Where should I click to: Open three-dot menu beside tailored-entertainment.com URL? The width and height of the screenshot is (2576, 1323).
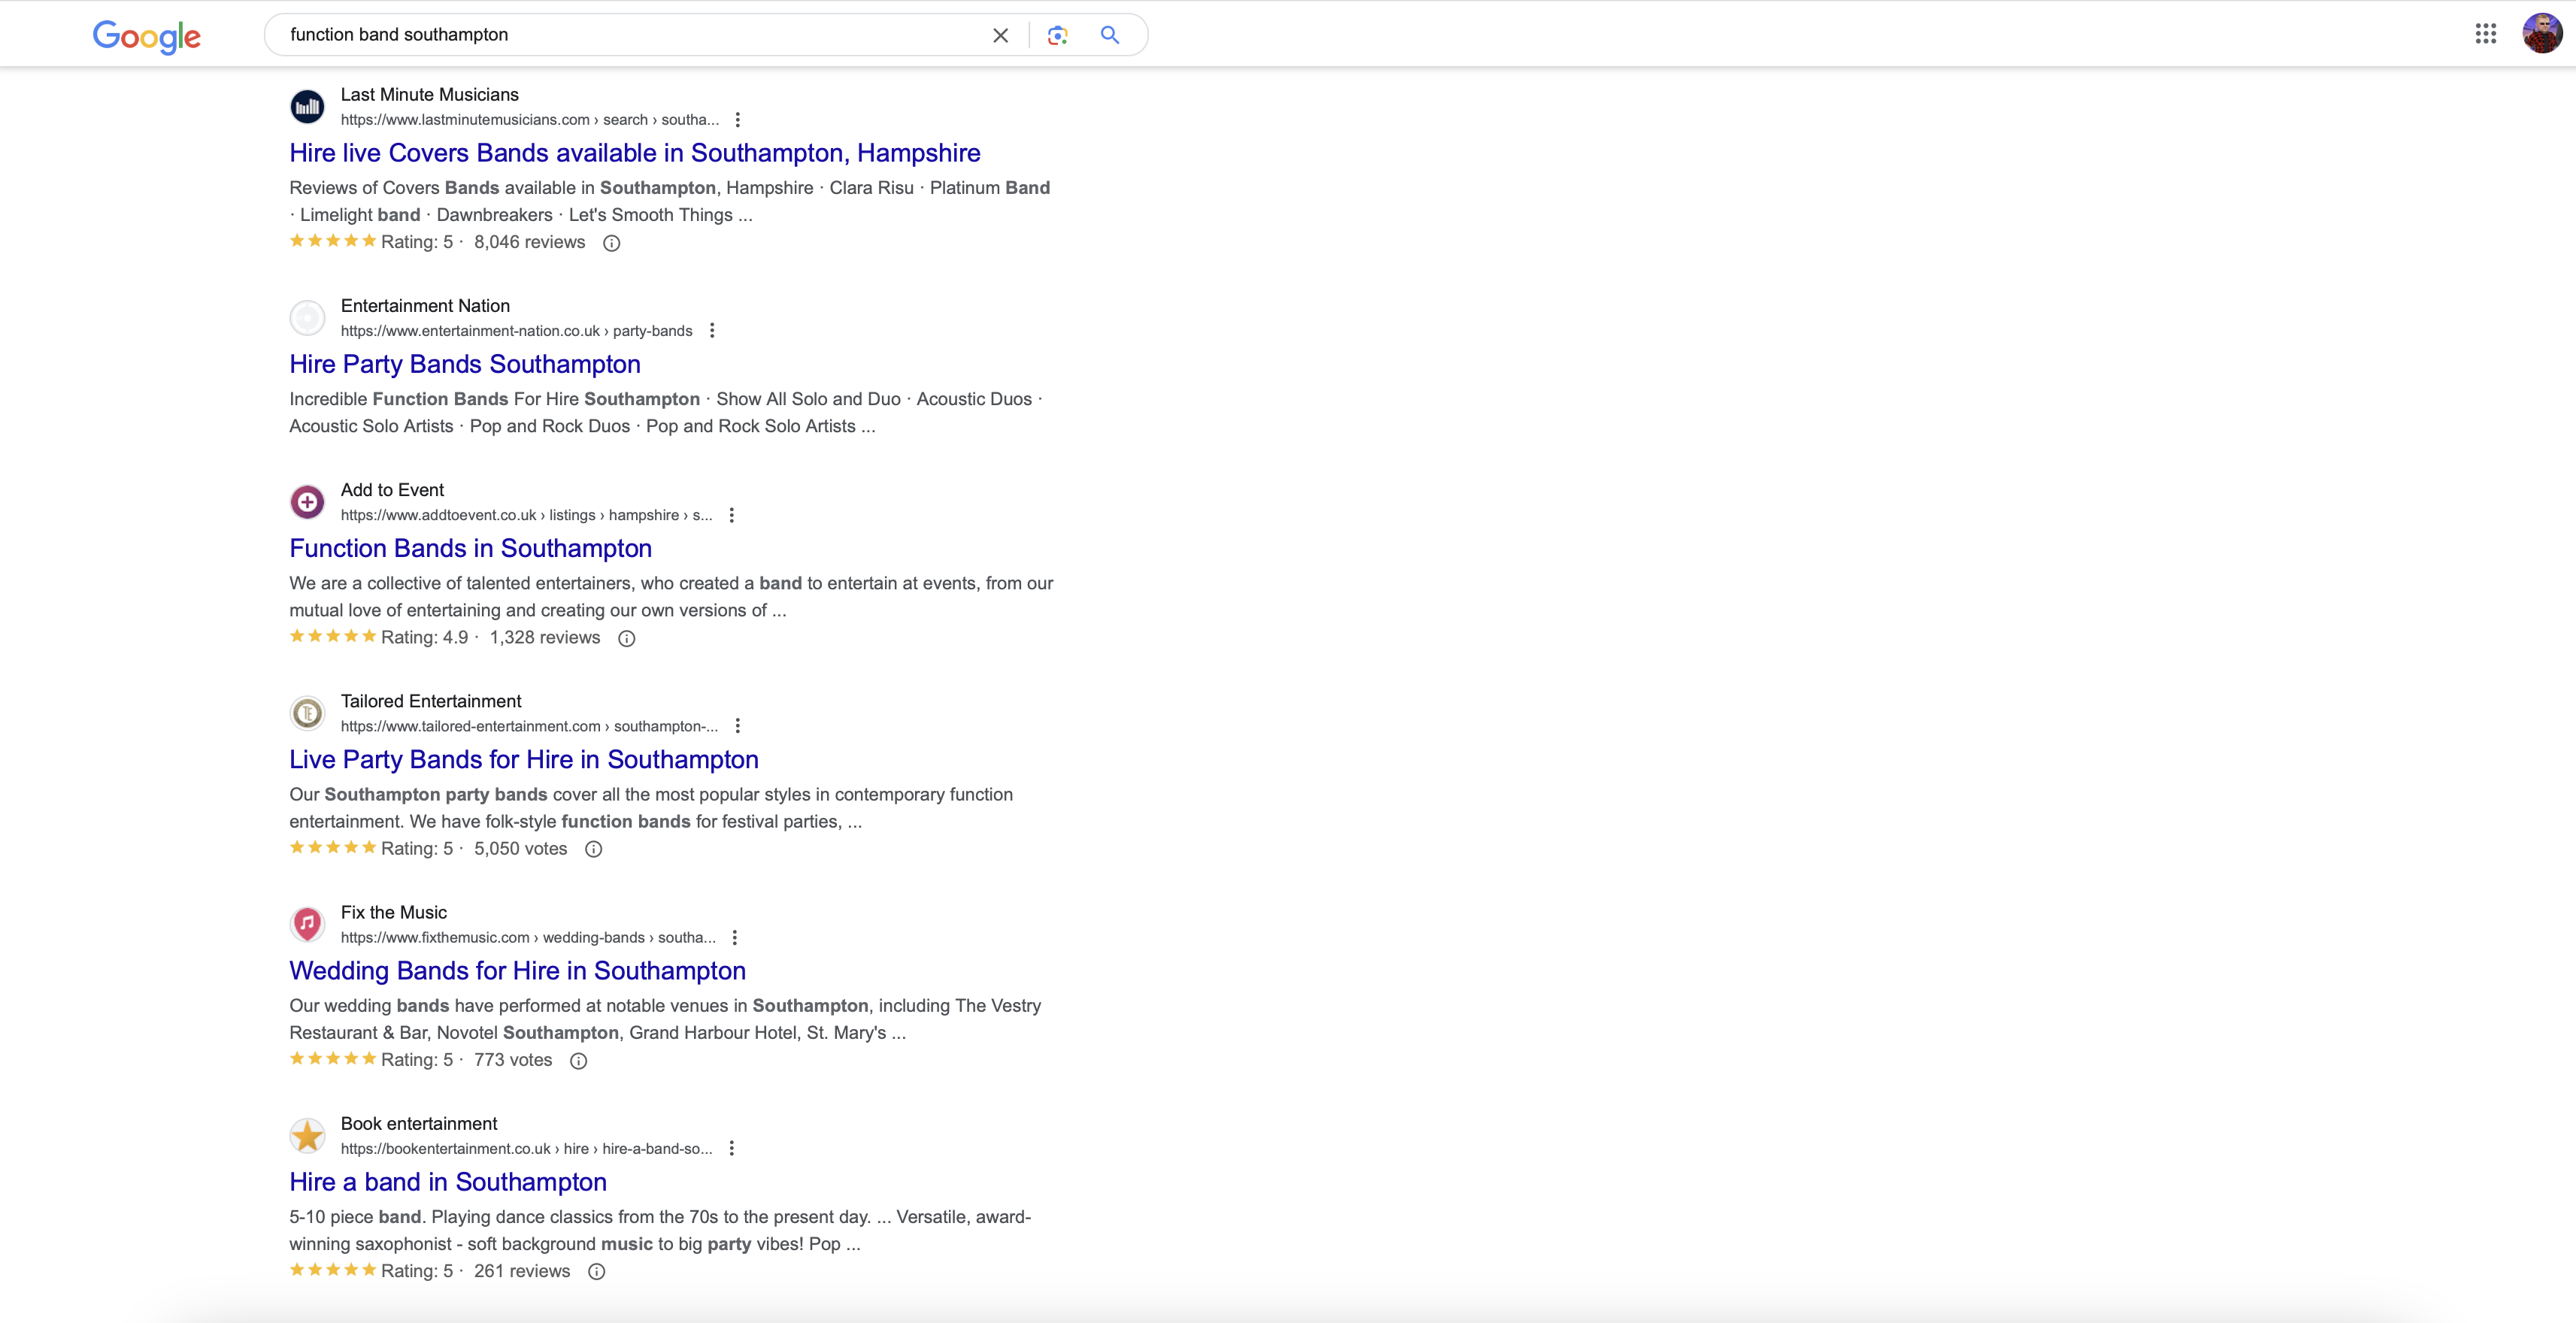pyautogui.click(x=738, y=726)
